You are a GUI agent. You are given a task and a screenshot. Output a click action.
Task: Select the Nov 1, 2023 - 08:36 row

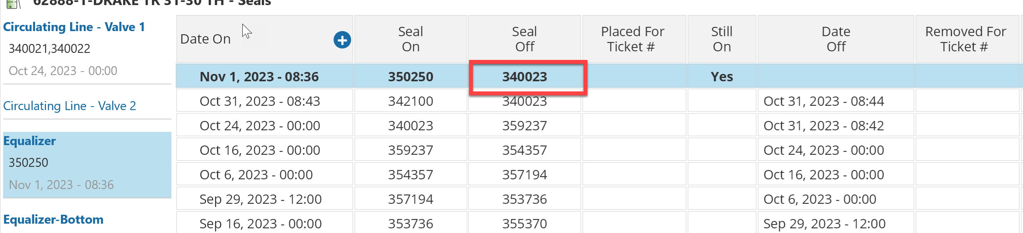coord(259,77)
